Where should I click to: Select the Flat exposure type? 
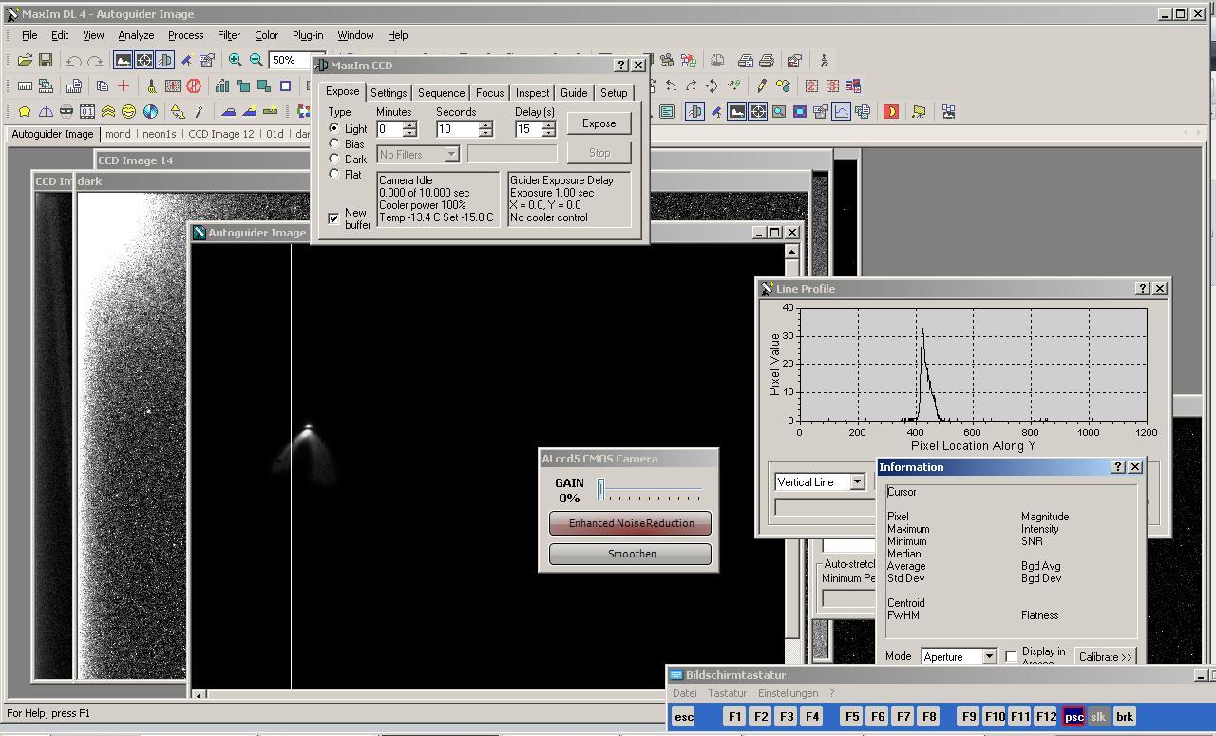click(x=334, y=174)
